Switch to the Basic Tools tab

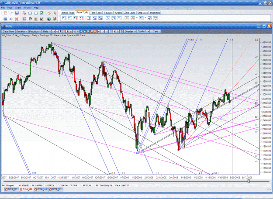[68, 13]
